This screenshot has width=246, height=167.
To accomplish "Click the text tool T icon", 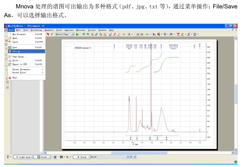I will click(8, 157).
